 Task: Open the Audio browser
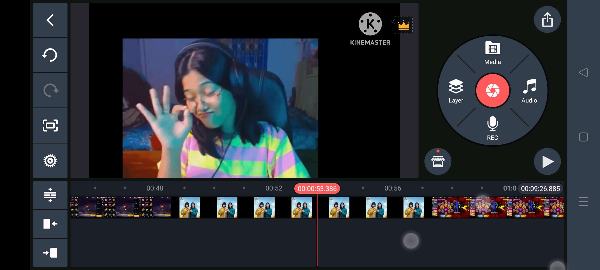point(529,91)
